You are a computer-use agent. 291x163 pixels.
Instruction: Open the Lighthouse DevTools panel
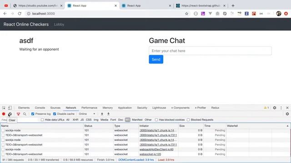tap(159, 108)
